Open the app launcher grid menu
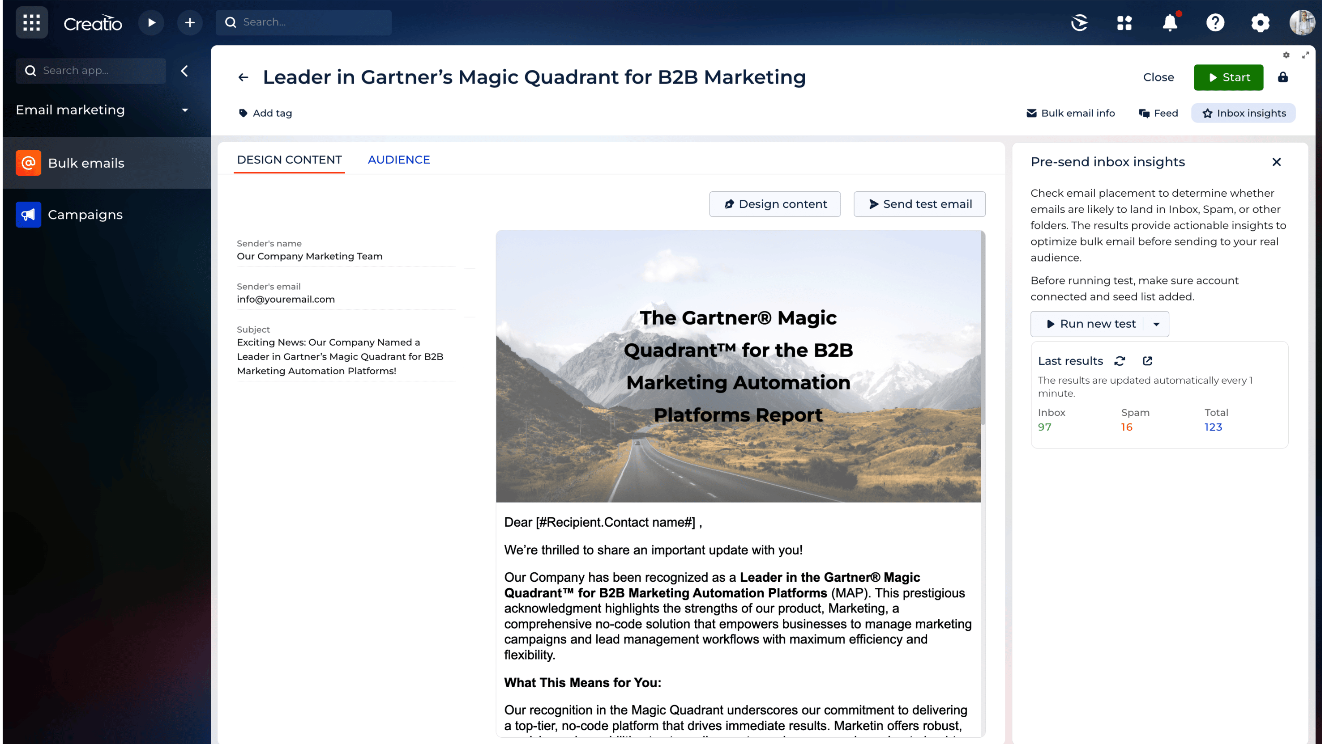Screen dimensions: 1325x744 (x=31, y=23)
